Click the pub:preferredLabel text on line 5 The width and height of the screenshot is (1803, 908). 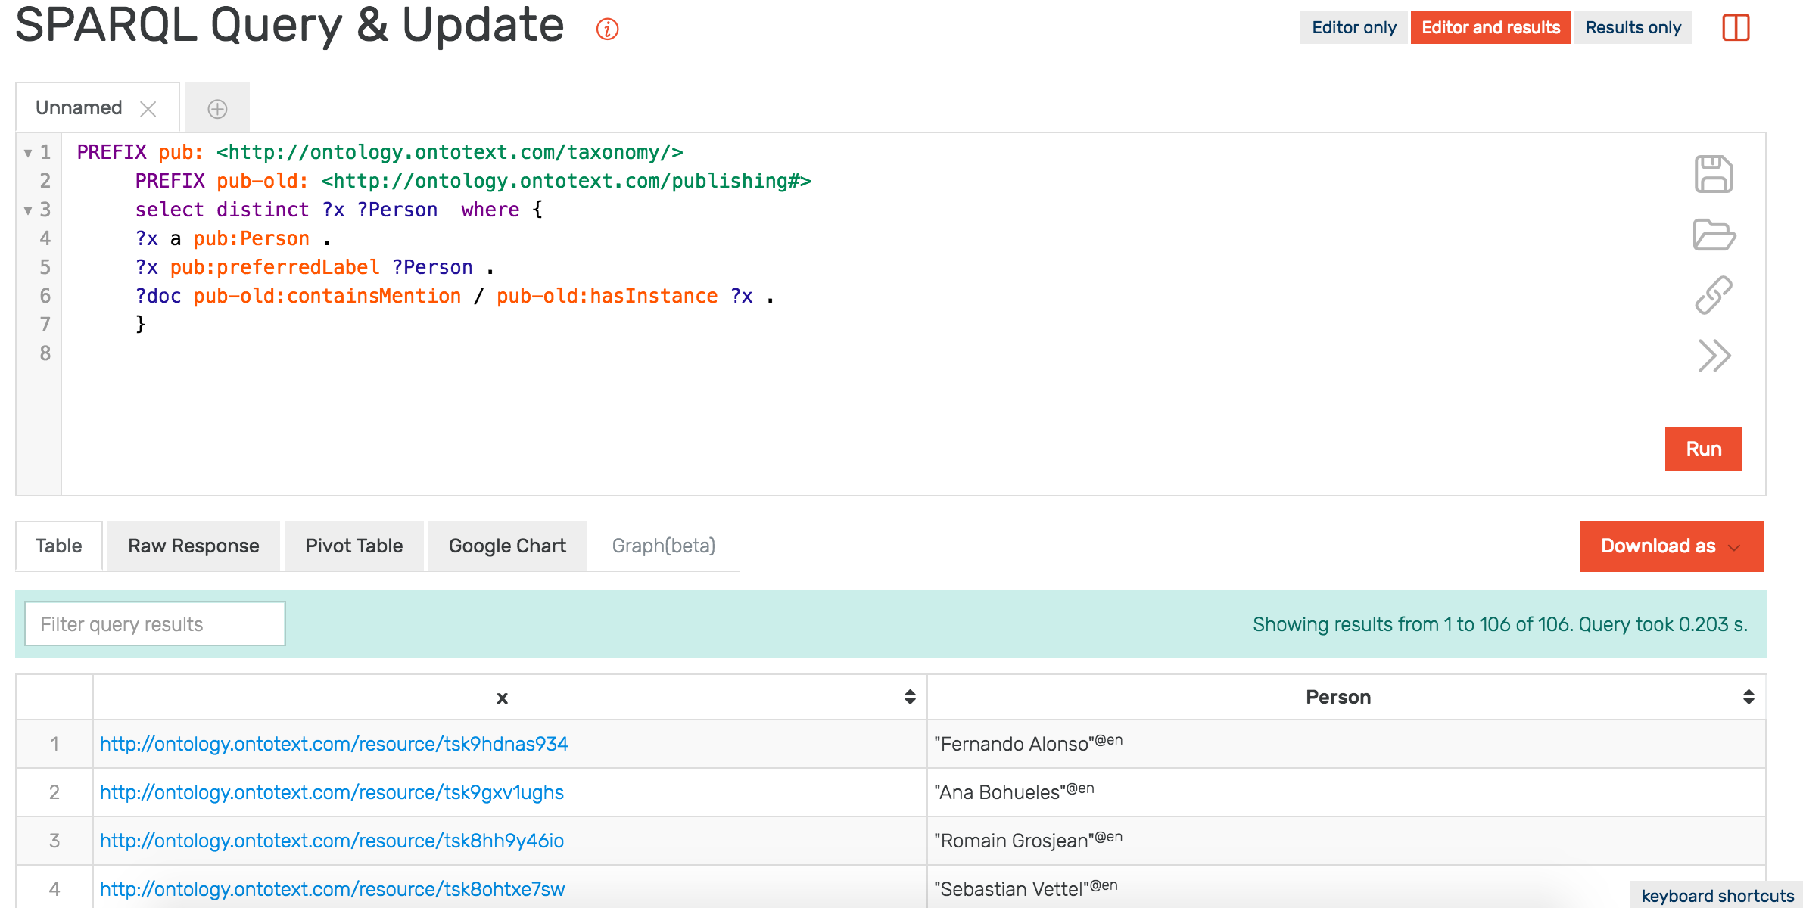(x=275, y=267)
